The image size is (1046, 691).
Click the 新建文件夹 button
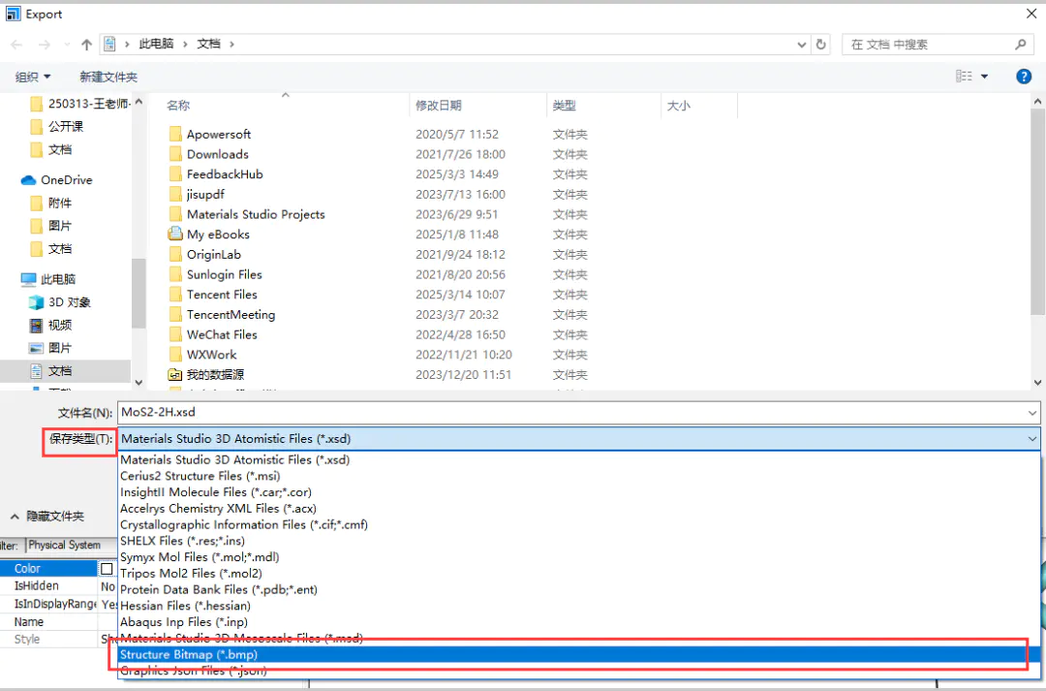108,77
